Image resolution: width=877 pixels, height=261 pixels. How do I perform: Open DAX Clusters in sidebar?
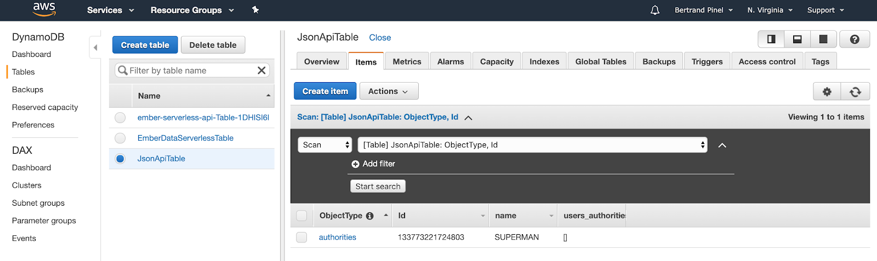tap(26, 185)
